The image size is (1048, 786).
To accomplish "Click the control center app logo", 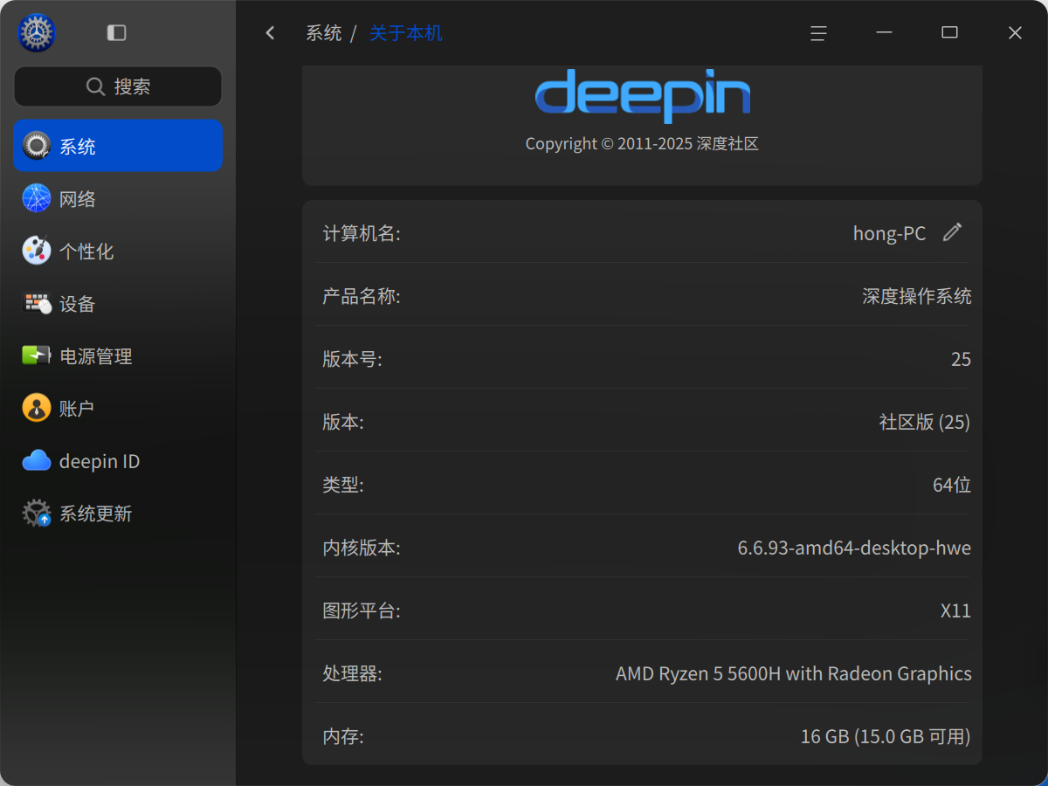I will tap(37, 33).
